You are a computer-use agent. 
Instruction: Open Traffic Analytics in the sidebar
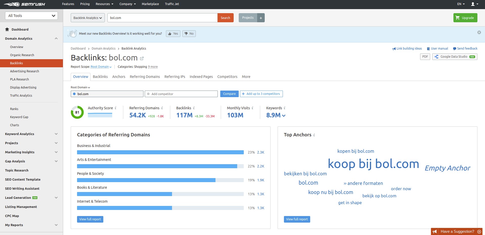[x=21, y=96]
